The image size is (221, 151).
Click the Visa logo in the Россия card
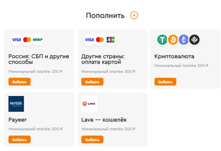pos(16,40)
